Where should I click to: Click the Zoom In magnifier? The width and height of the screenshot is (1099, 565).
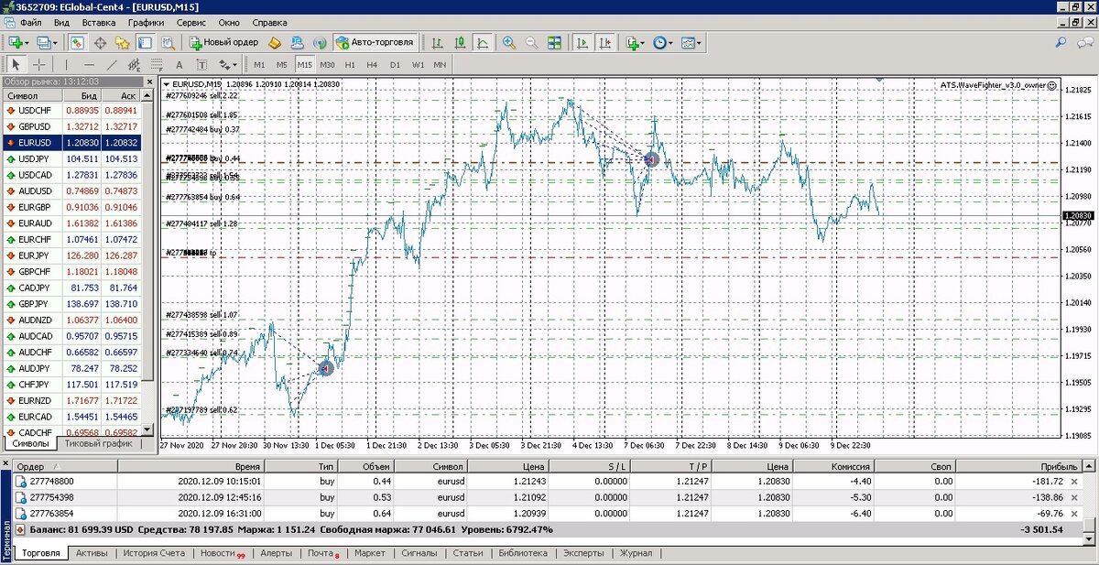coord(509,42)
